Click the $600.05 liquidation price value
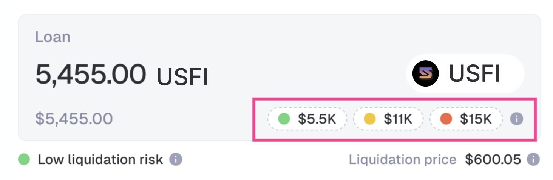This screenshot has width=553, height=180. [493, 160]
